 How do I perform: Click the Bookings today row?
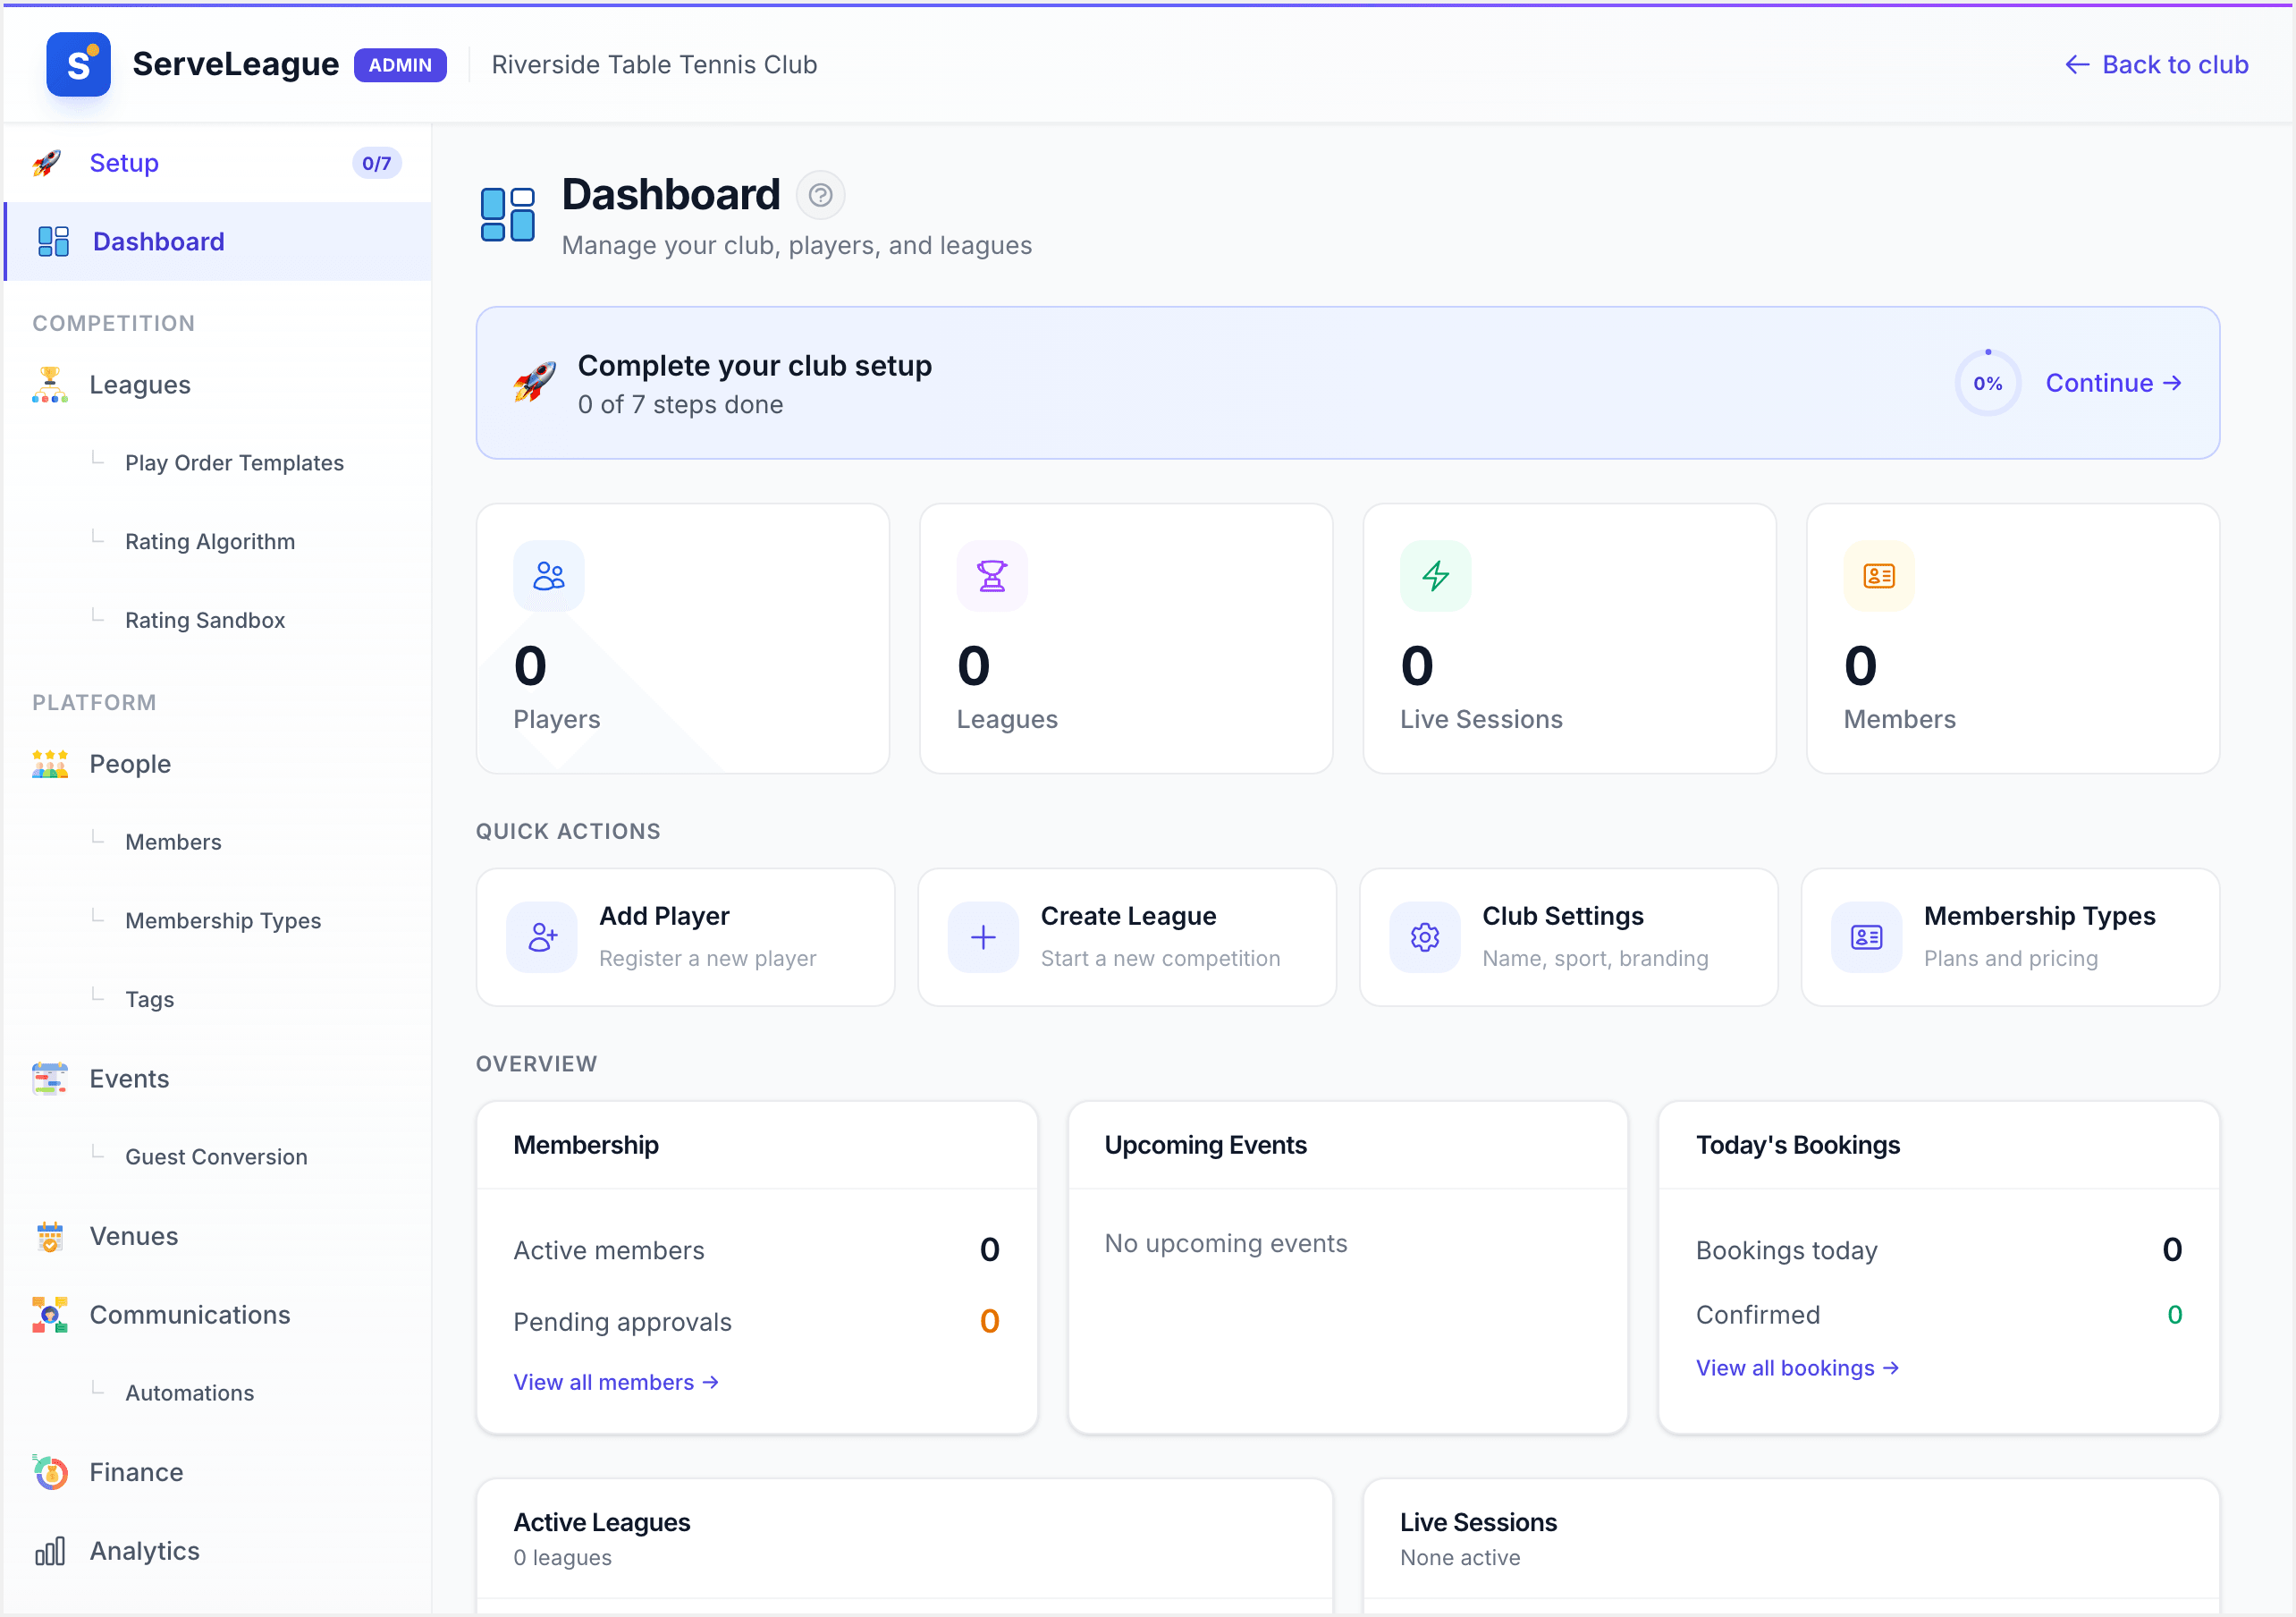coord(1939,1251)
